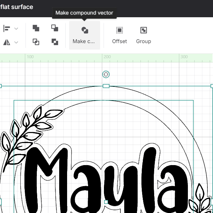The image size is (213, 213).
Task: Apply the unite shapes boolean icon
Action: click(36, 28)
